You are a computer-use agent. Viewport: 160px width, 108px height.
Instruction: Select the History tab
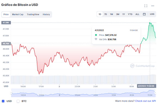46,14
